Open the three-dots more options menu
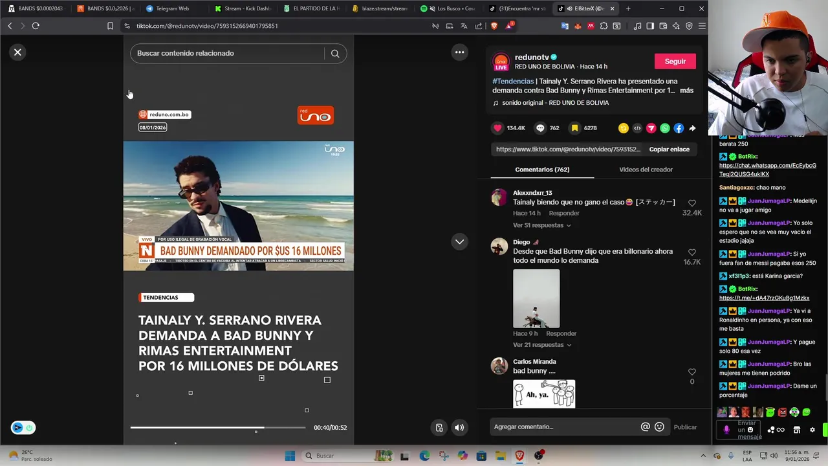The image size is (828, 466). click(x=459, y=52)
